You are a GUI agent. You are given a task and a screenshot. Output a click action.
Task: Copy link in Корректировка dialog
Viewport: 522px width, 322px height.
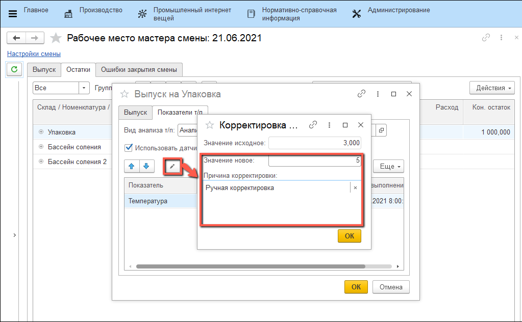click(313, 125)
